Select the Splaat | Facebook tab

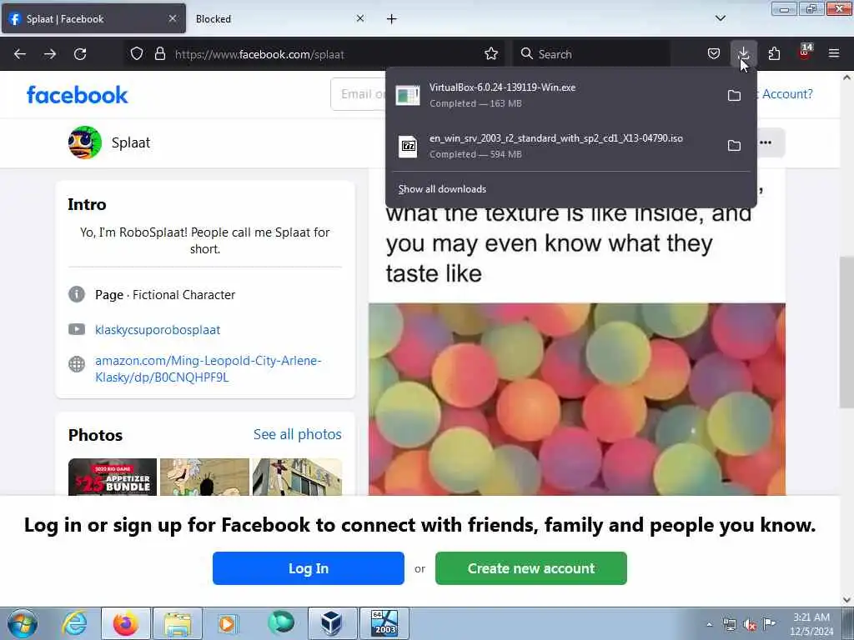coord(93,19)
